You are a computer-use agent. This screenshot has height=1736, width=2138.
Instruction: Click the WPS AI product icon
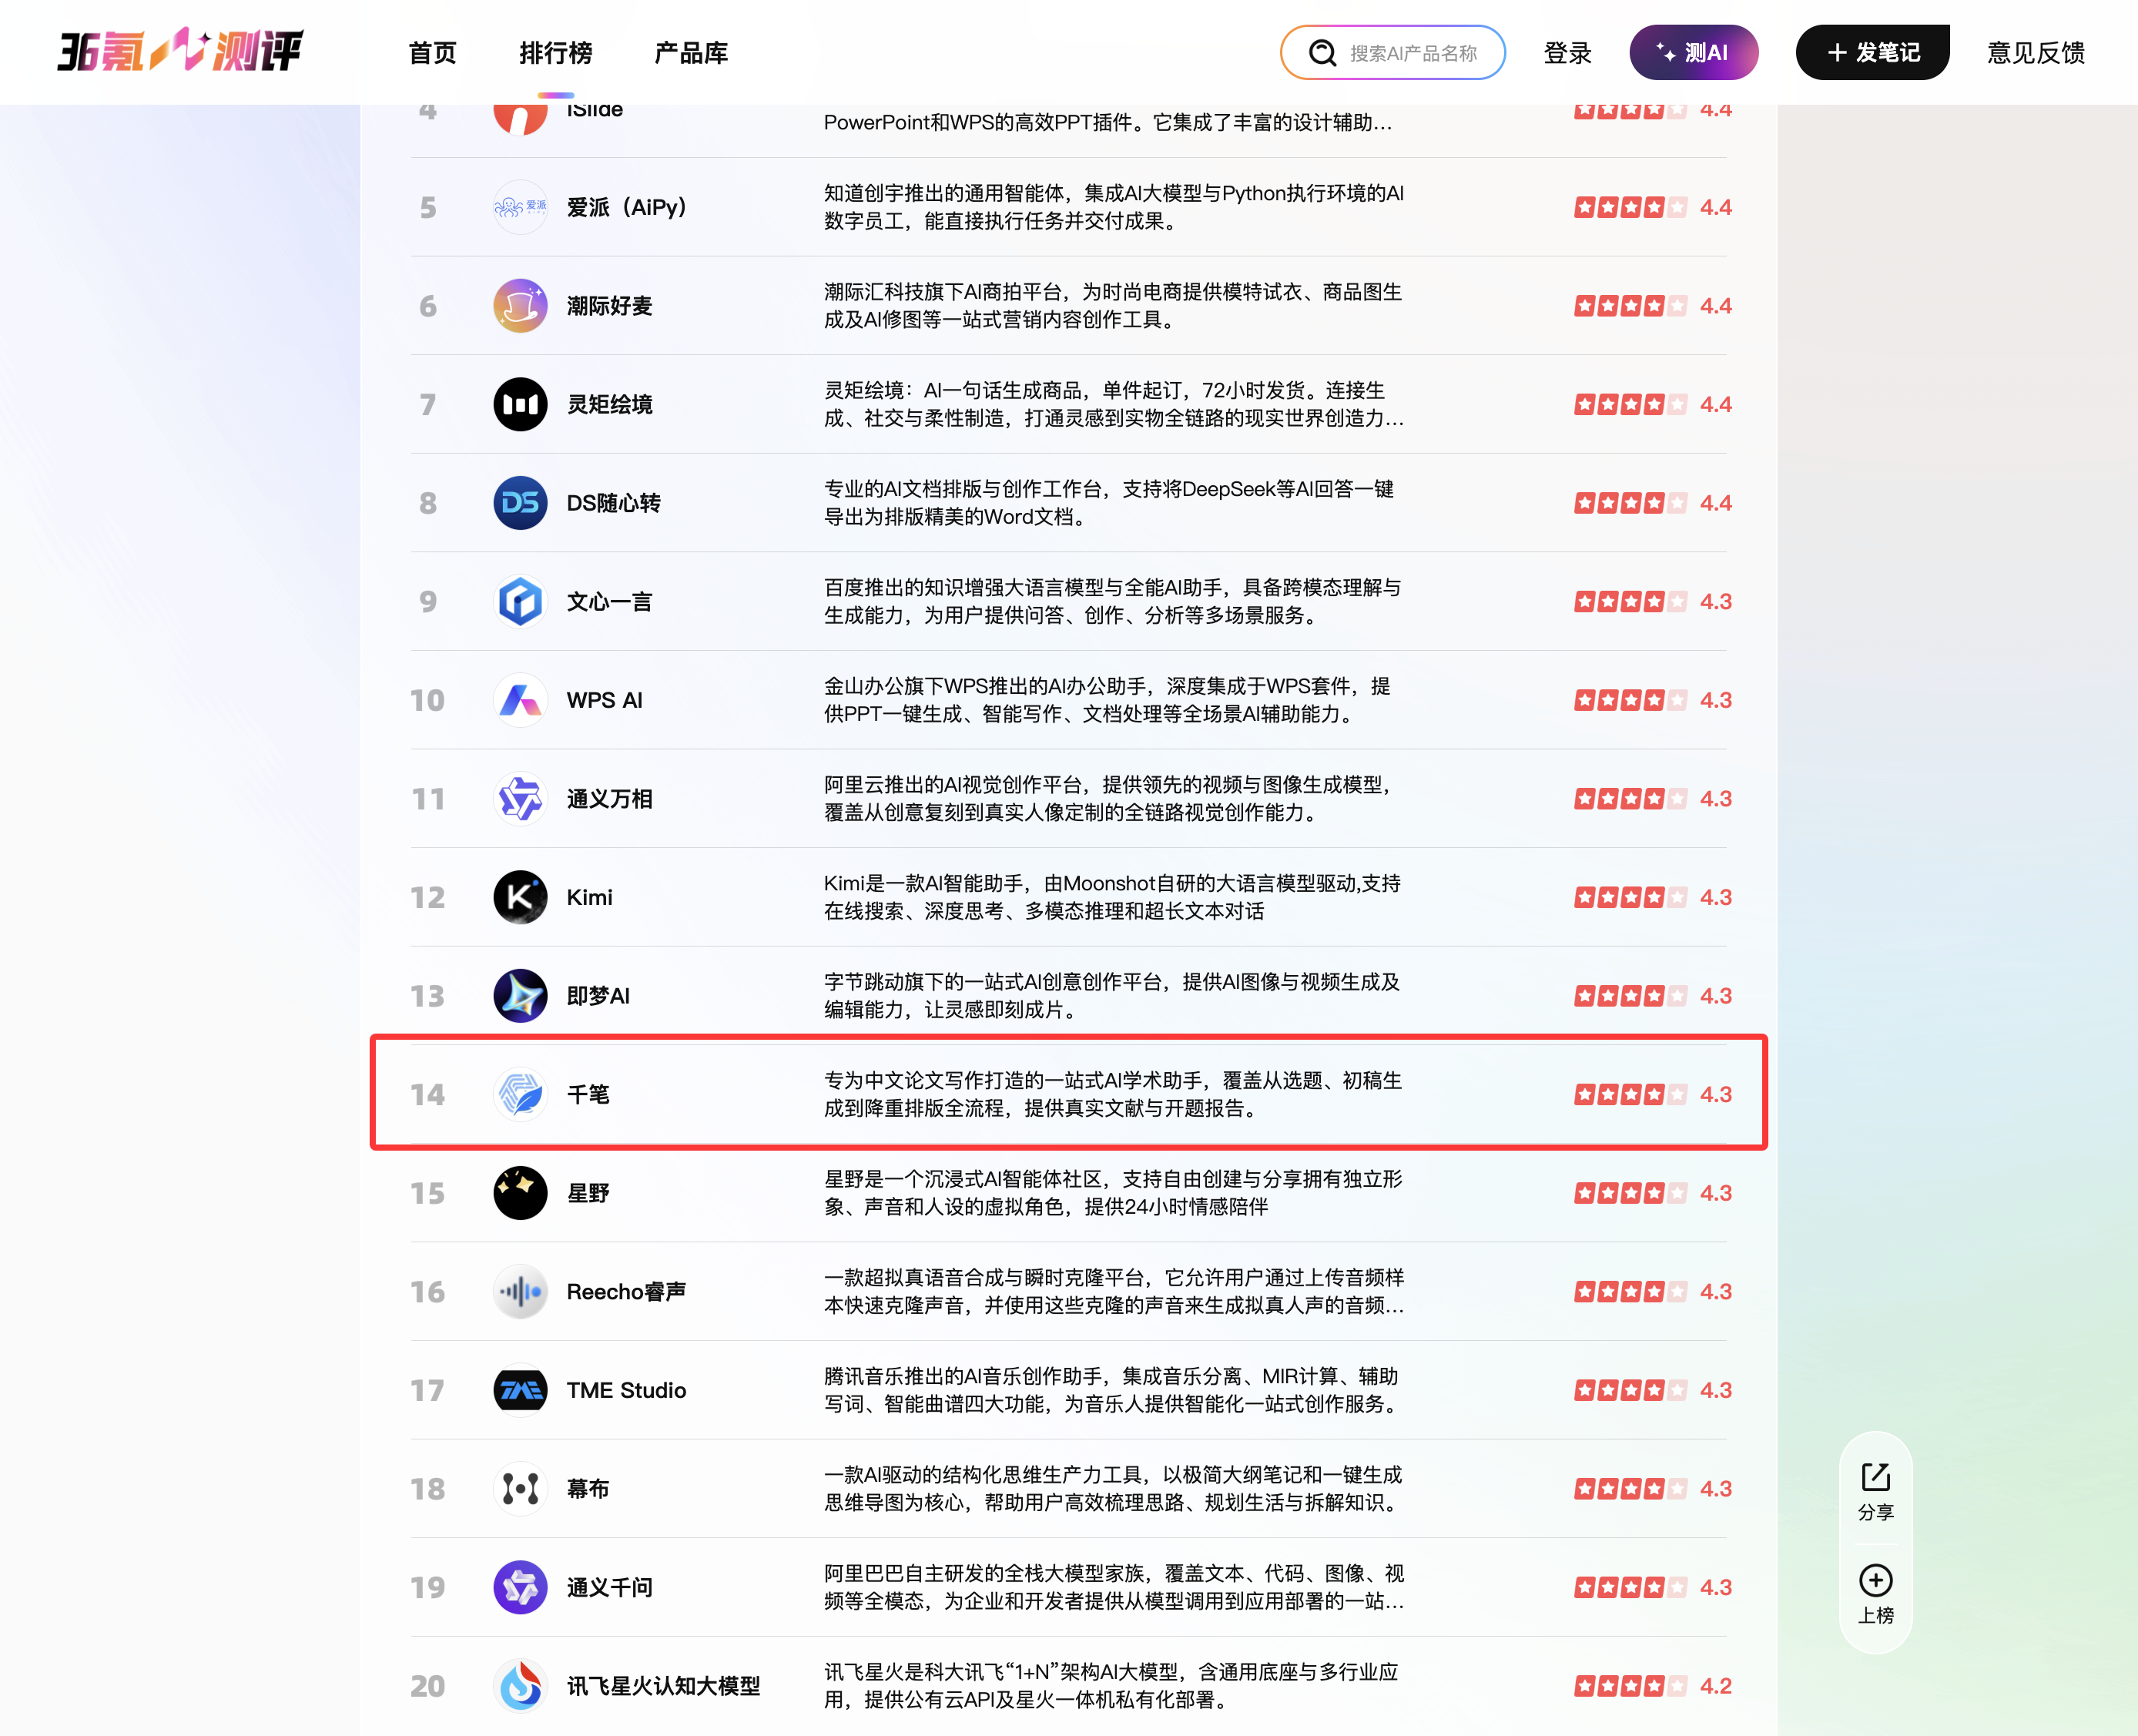coord(520,700)
